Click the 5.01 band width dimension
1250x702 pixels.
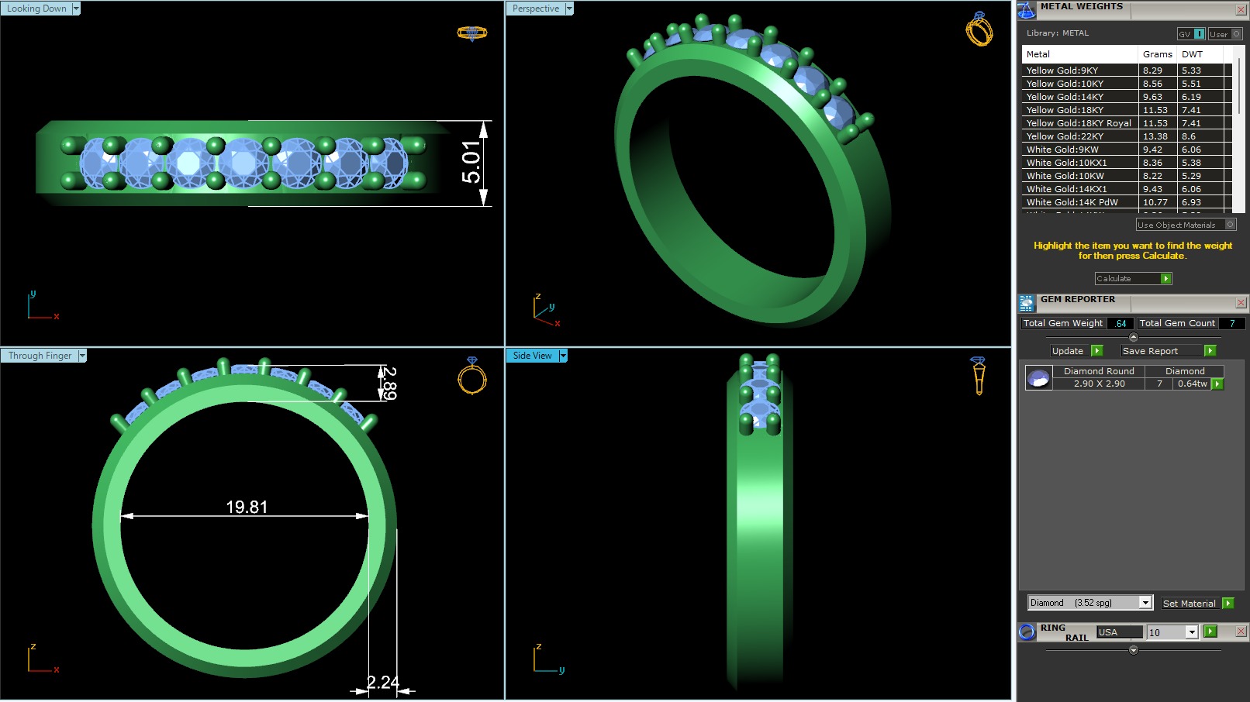471,163
